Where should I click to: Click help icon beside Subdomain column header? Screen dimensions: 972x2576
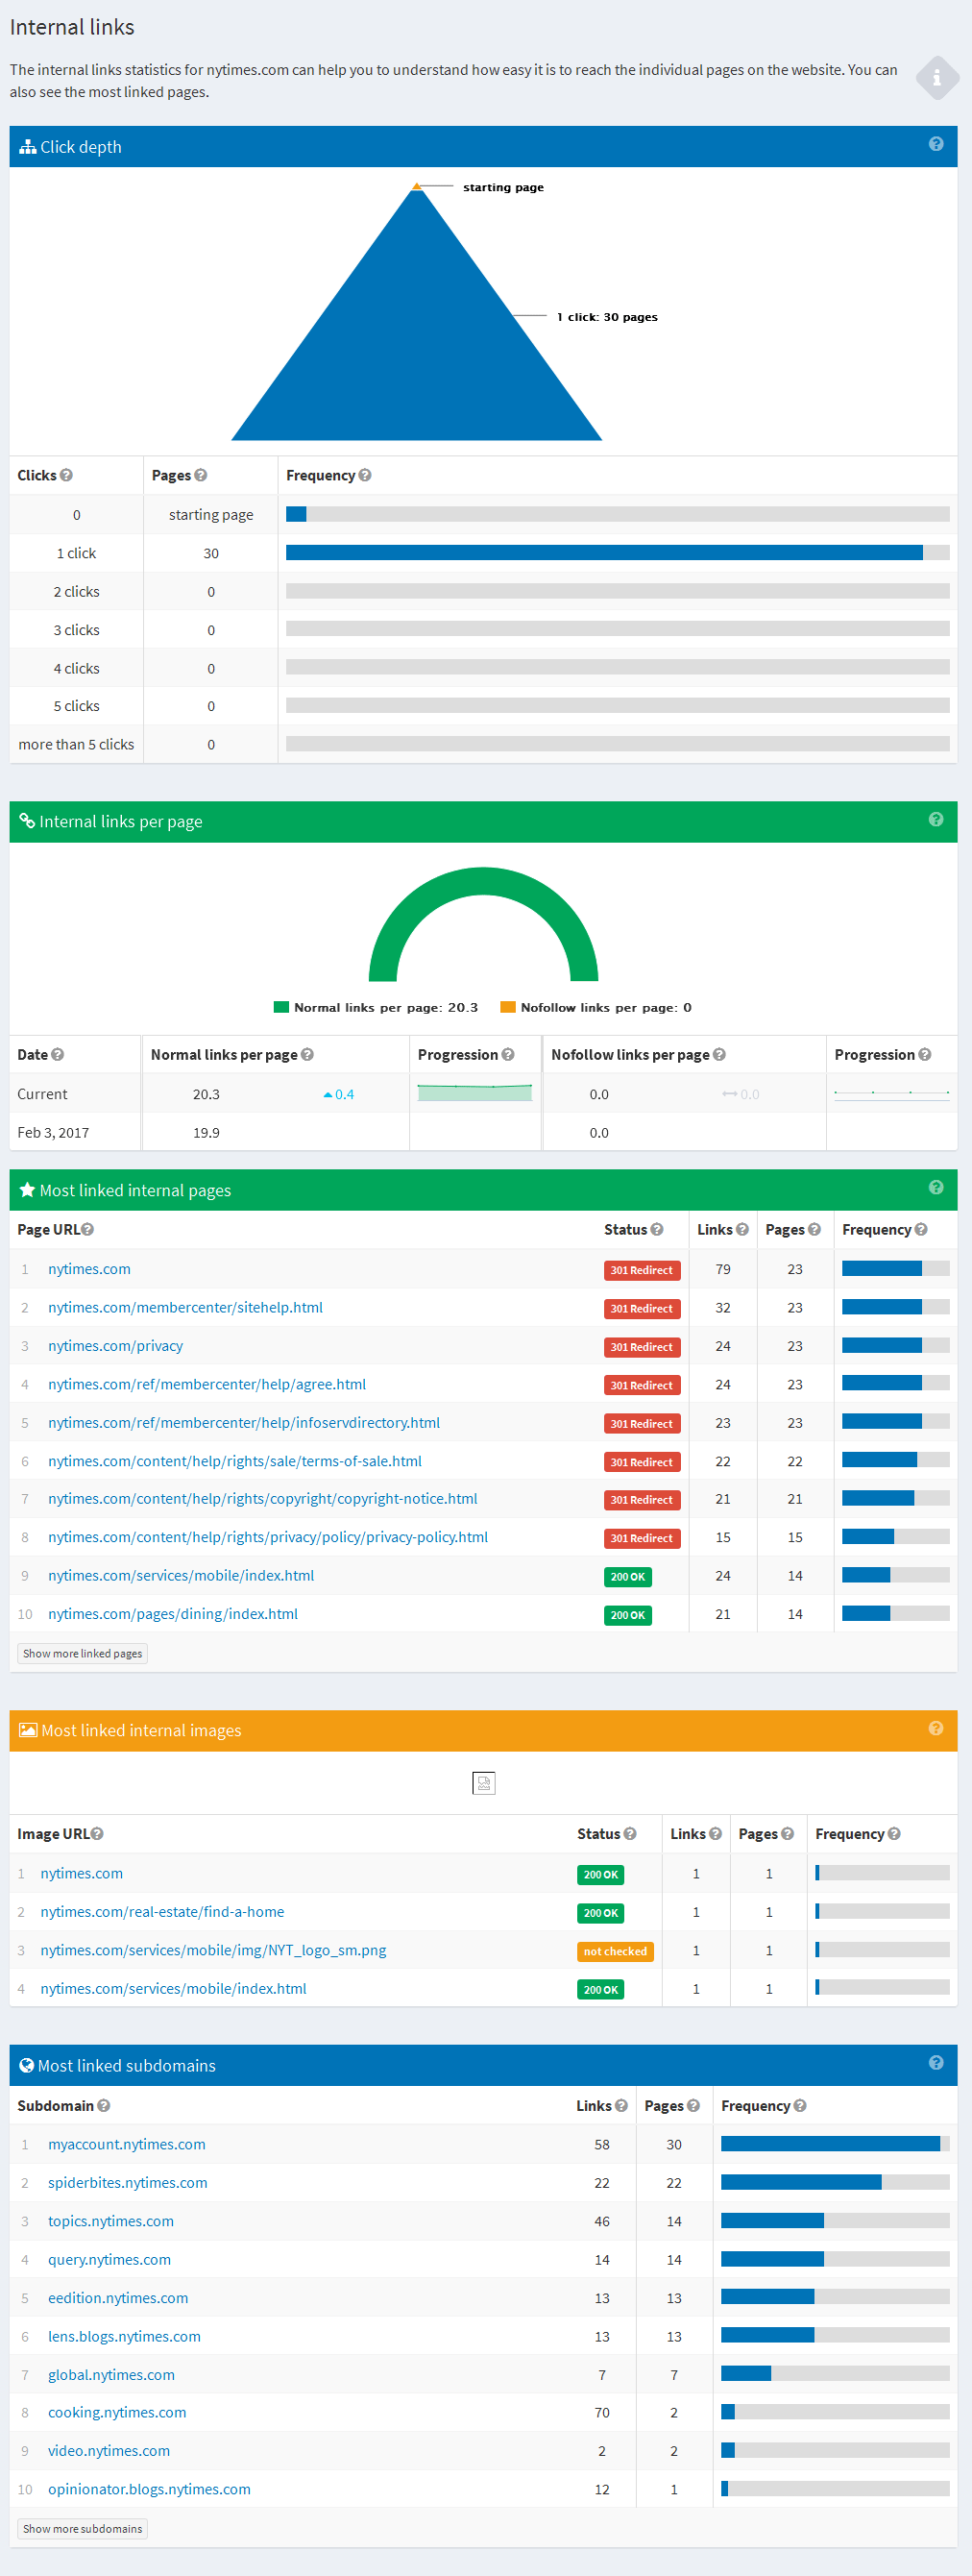(x=104, y=2105)
